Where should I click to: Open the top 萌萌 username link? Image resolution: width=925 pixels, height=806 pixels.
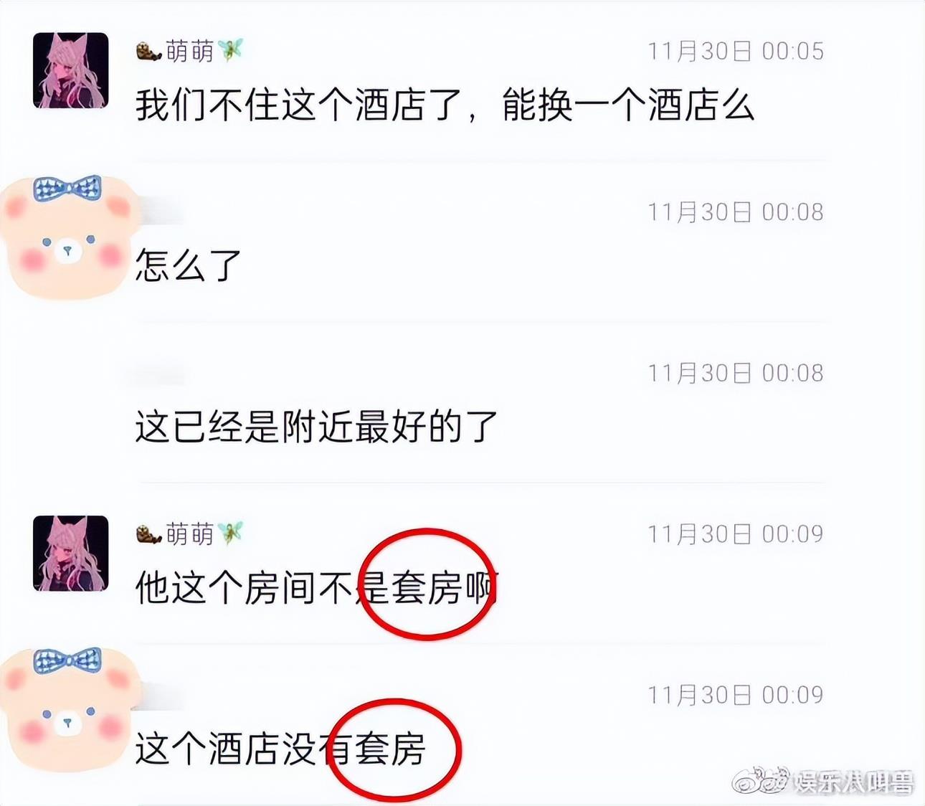[190, 51]
